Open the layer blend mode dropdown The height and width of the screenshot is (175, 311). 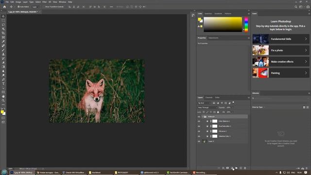(x=207, y=107)
